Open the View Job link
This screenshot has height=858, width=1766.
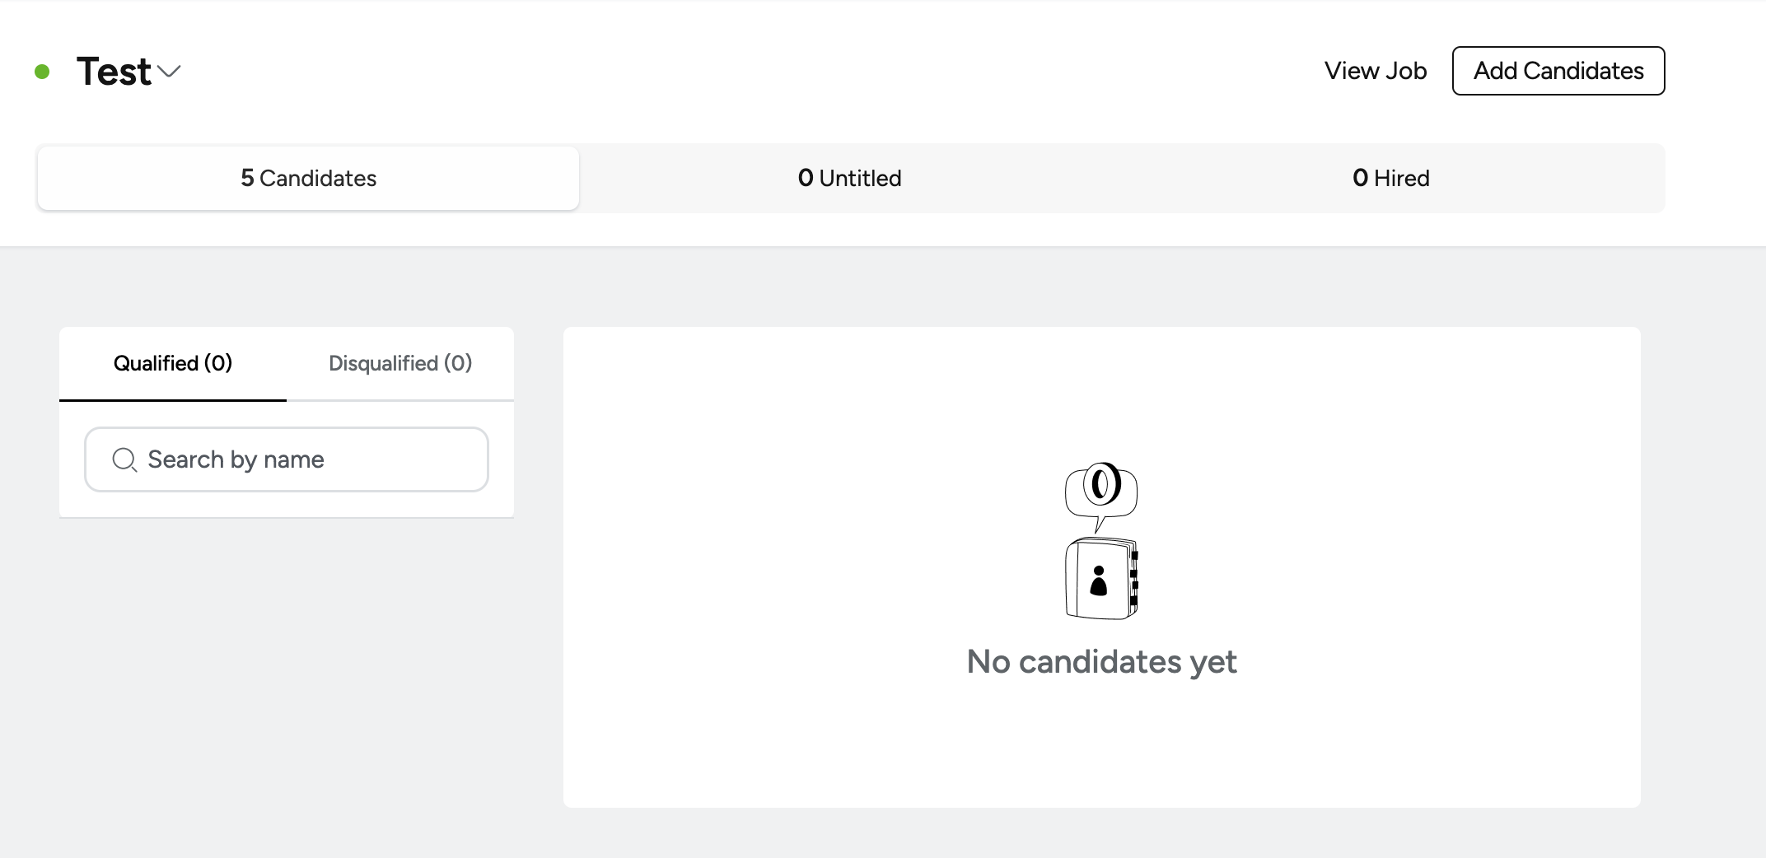click(x=1375, y=71)
